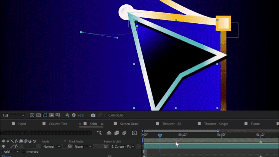Open the channel and color management icon
The height and width of the screenshot is (157, 279).
[x=67, y=115]
